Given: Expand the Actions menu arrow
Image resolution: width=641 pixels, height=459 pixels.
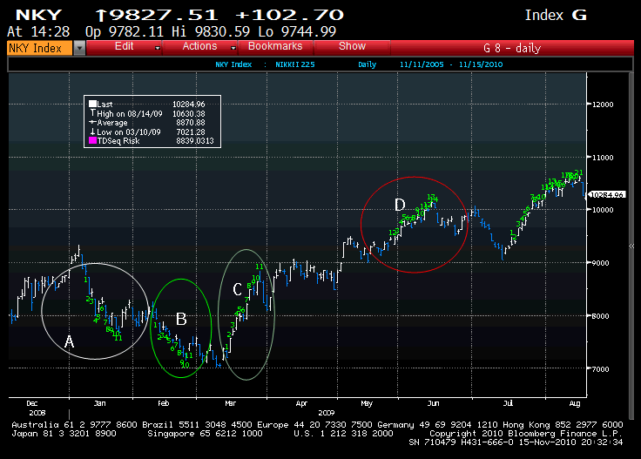Looking at the screenshot, I should coord(233,48).
